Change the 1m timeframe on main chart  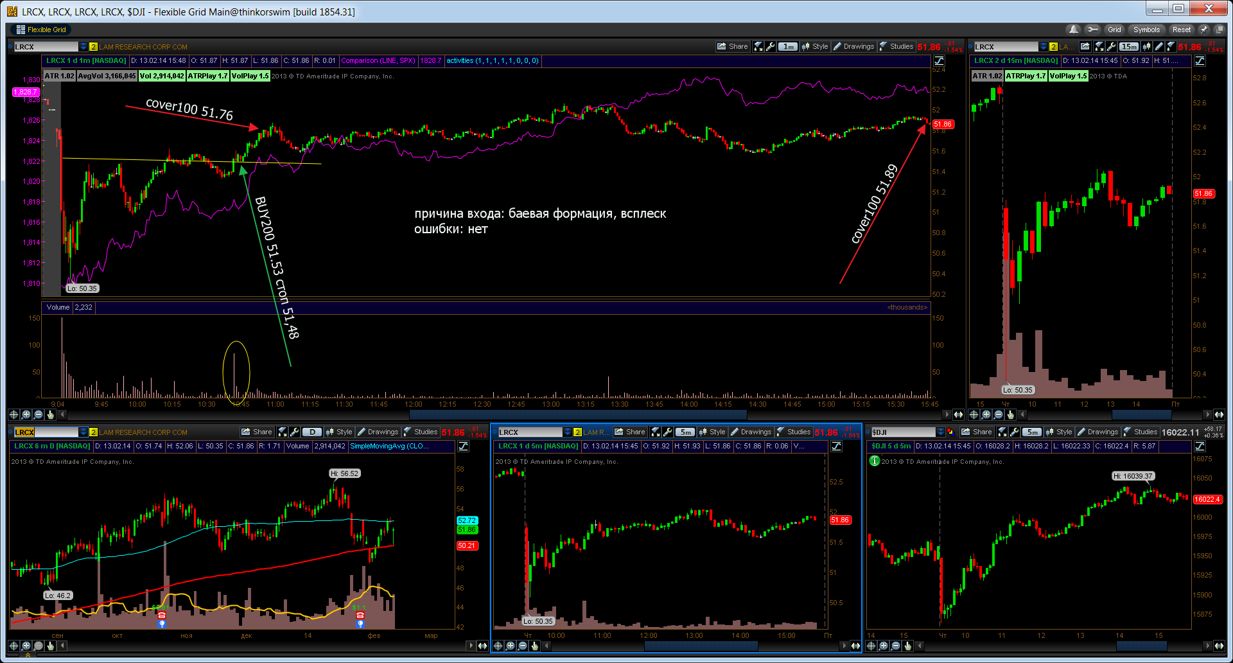788,46
